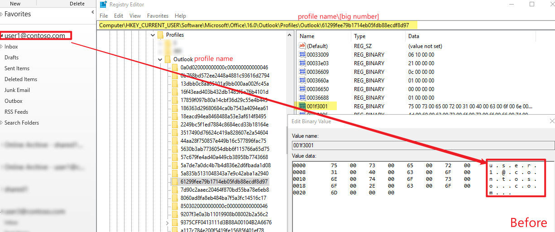Screen dimensions: 555x232
Task: Click folder icon of key 9375CFF0413111d3B88A00104B2A6676
Action: 175,222
